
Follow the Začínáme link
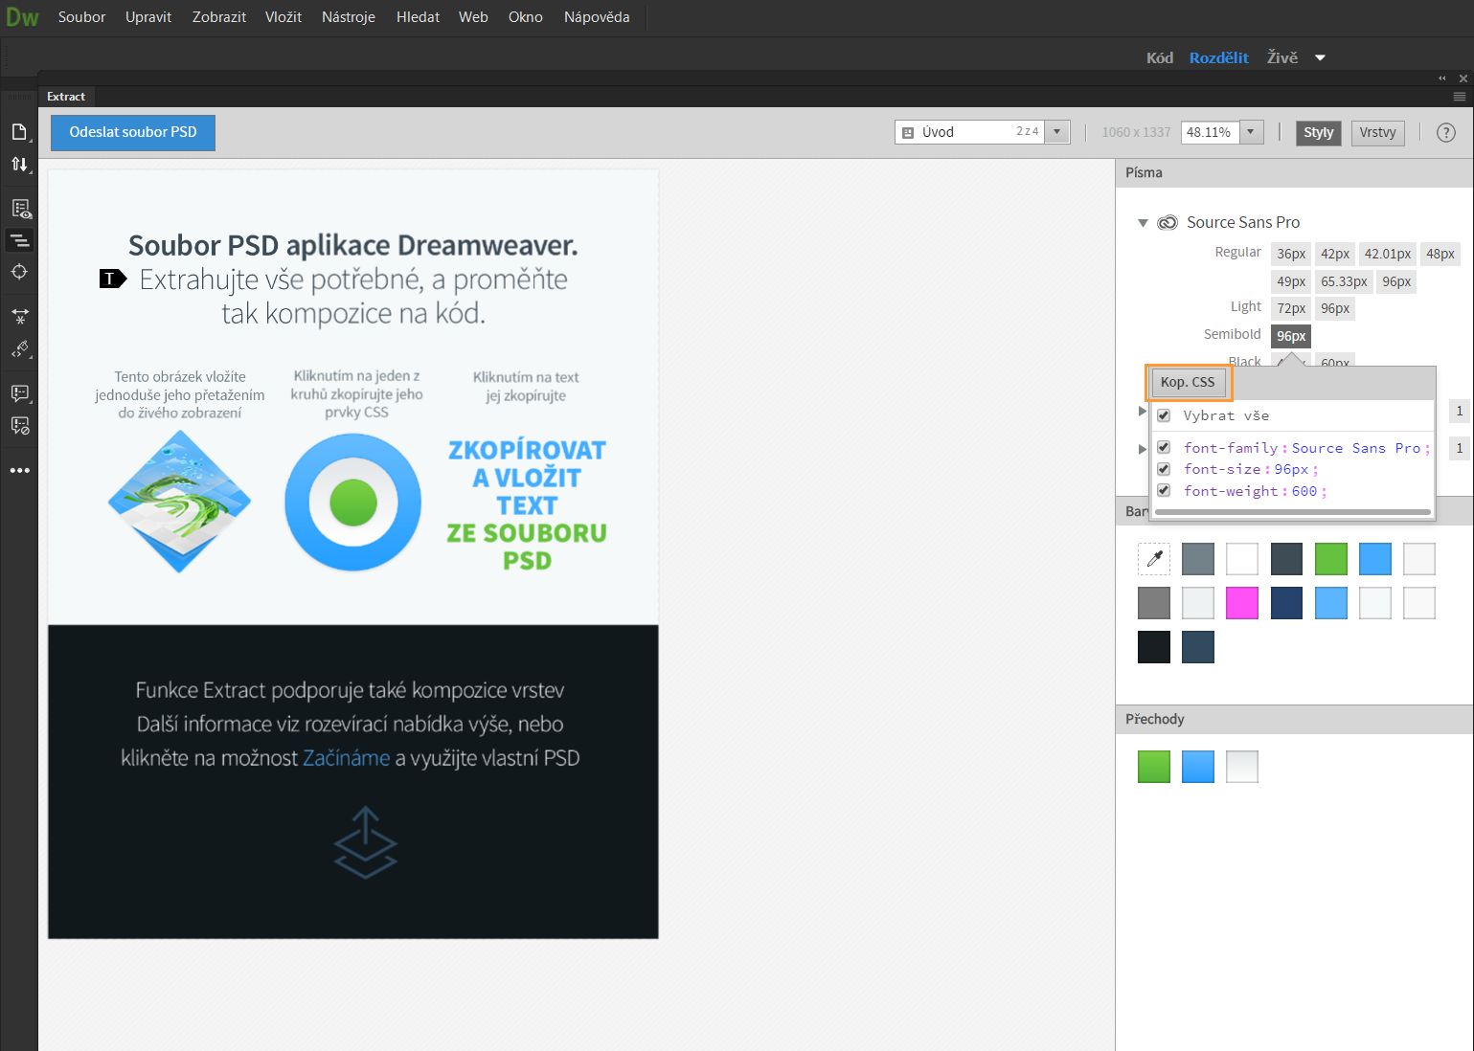(x=347, y=758)
